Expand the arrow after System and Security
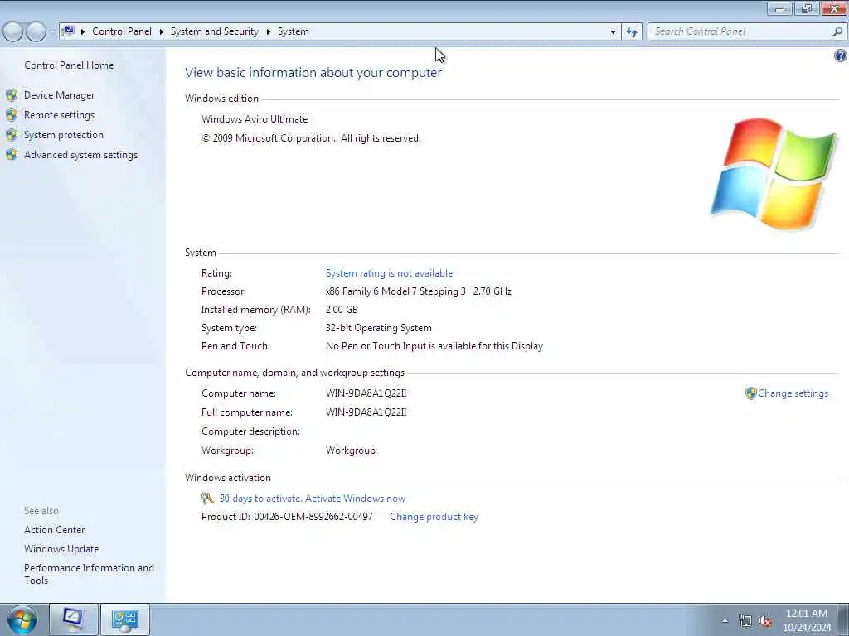 tap(268, 31)
